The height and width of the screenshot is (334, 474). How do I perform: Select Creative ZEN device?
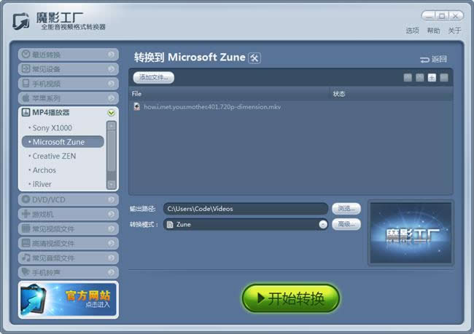(54, 156)
